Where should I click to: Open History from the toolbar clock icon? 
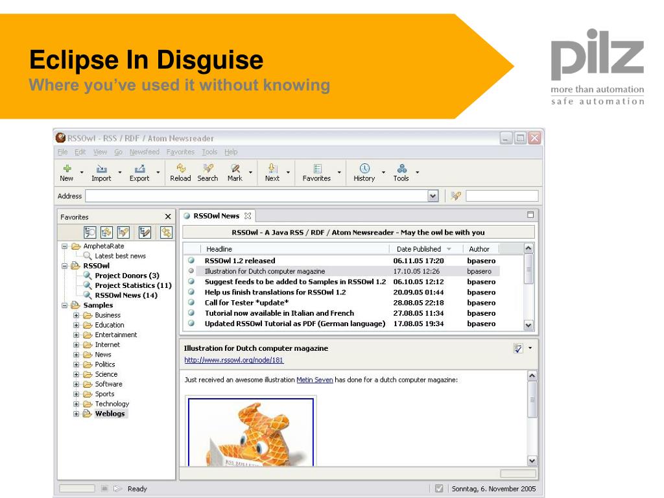point(364,169)
